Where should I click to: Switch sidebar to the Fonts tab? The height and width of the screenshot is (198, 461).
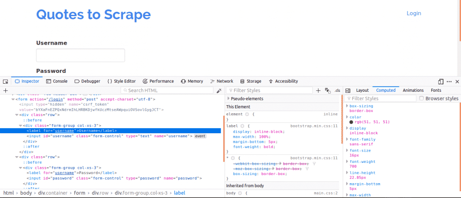[x=436, y=90]
